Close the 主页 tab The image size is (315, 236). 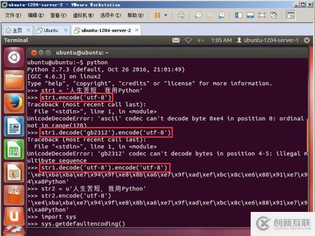click(28, 30)
